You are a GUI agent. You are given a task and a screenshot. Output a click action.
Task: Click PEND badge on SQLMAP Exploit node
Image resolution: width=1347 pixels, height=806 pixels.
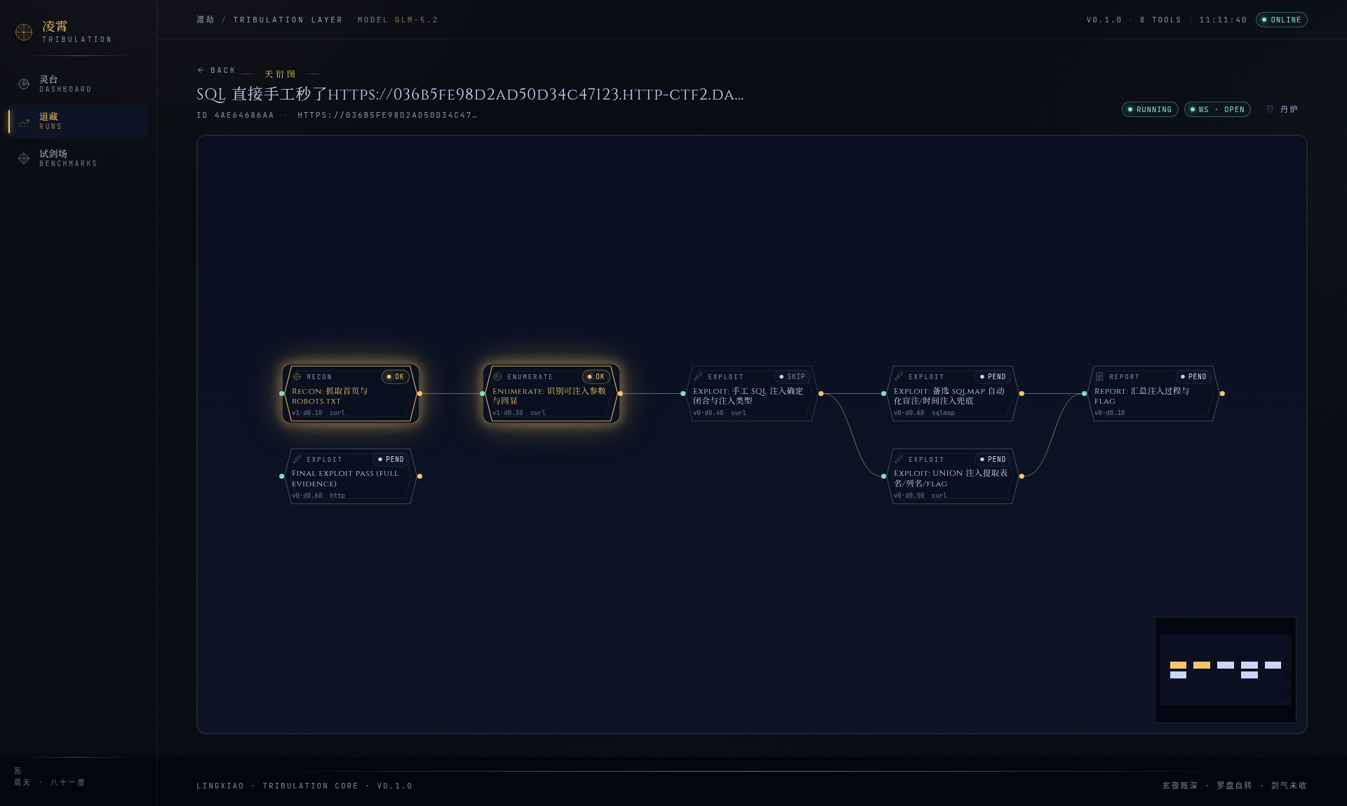click(993, 376)
